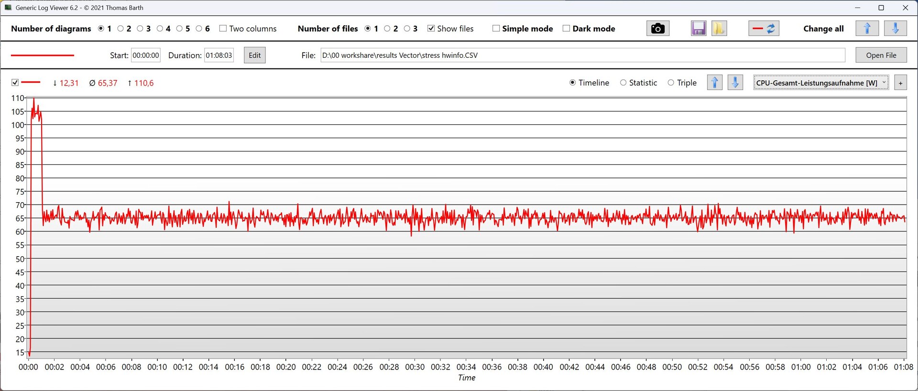Click the Open File button
The image size is (918, 391).
(x=881, y=55)
